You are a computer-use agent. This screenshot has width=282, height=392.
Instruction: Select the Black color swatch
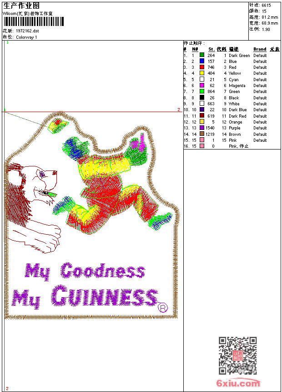(202, 98)
